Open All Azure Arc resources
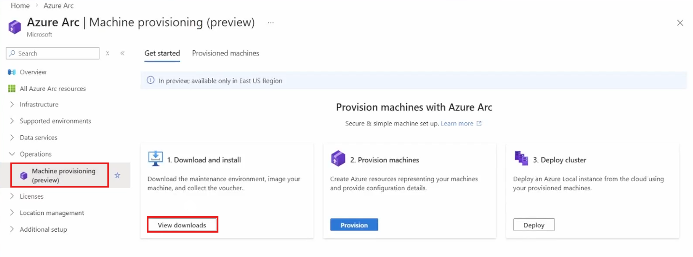 point(52,88)
